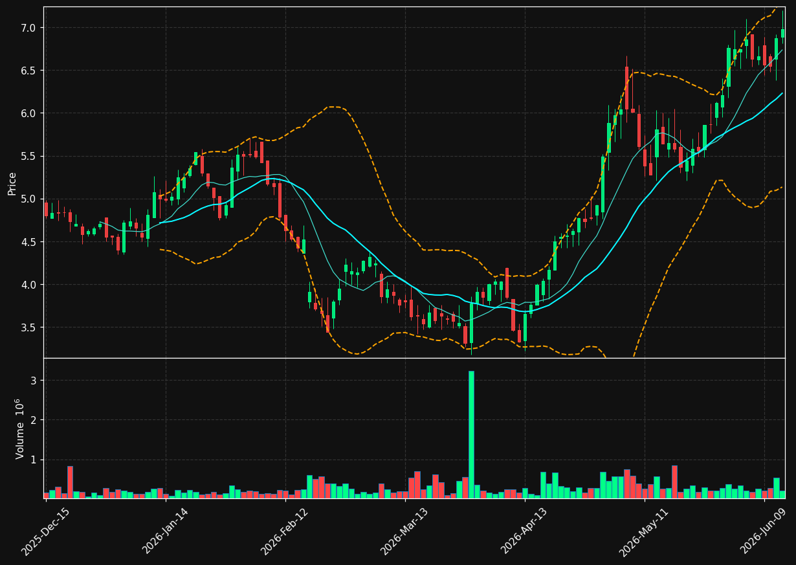The width and height of the screenshot is (796, 565).
Task: Click the Volume 10^6 axis title
Action: click(x=19, y=428)
